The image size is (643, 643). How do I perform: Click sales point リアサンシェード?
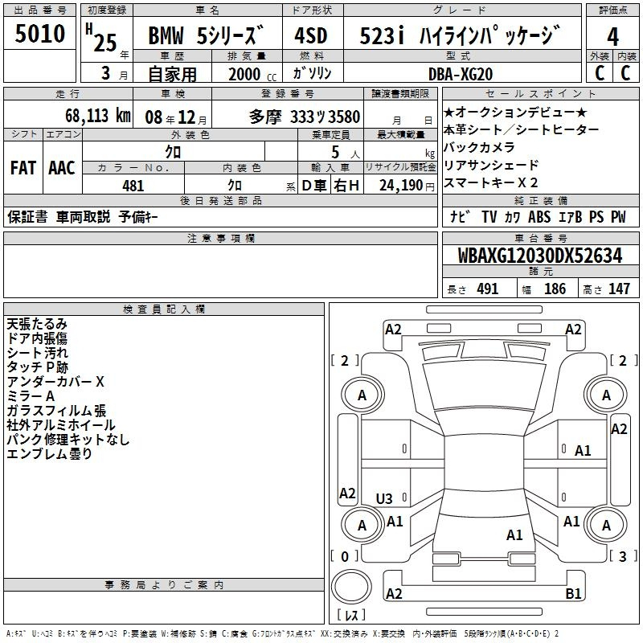(491, 166)
